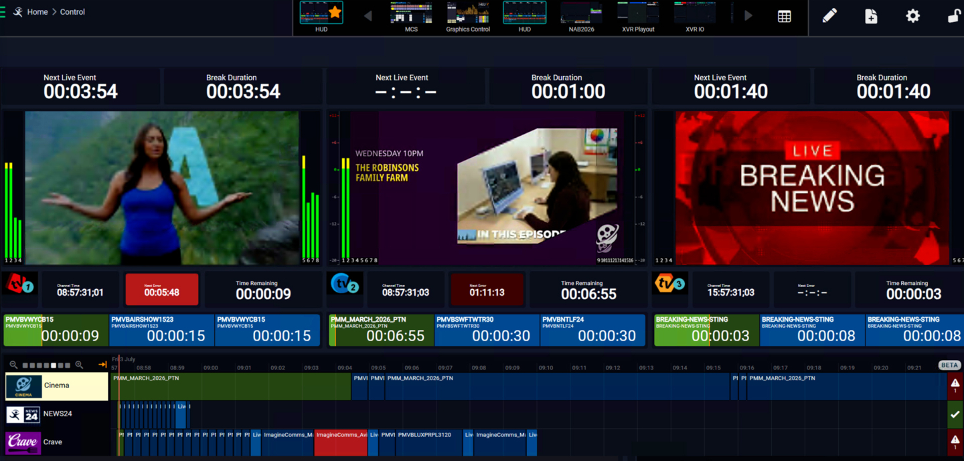Click the lock icon at top right

click(955, 16)
